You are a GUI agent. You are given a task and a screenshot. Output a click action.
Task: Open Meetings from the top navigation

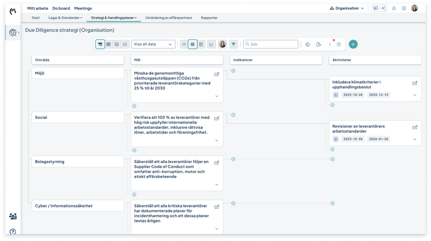click(83, 8)
